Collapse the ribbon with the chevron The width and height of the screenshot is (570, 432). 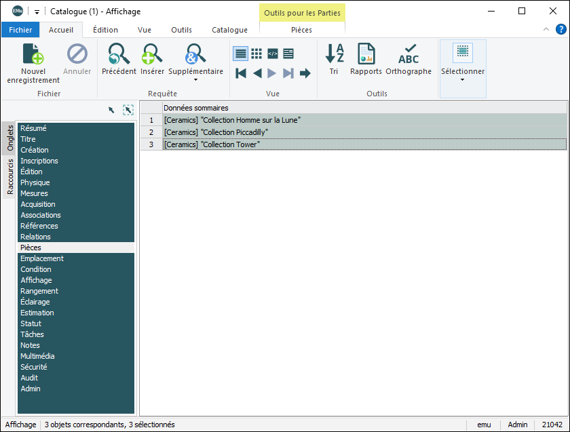click(x=547, y=29)
